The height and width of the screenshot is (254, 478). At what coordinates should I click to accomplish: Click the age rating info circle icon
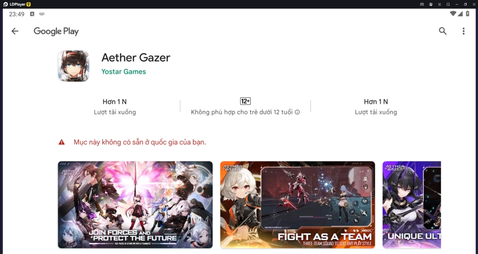tap(297, 112)
